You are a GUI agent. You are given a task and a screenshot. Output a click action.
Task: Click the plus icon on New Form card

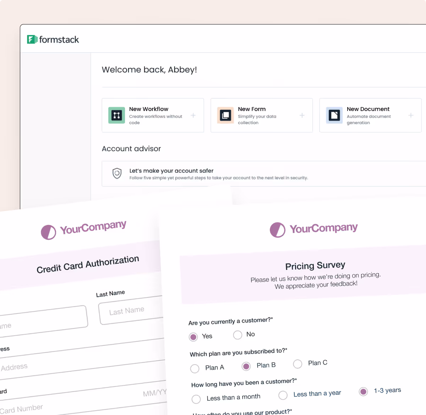tap(302, 115)
